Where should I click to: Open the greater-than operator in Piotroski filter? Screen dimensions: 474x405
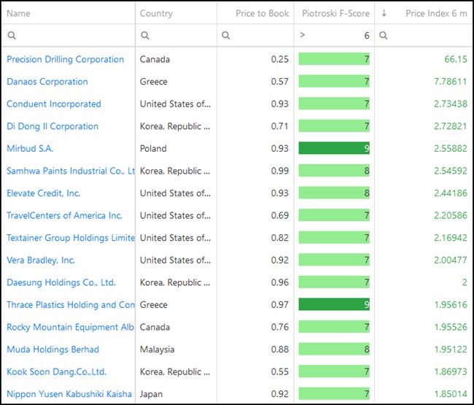(x=303, y=35)
